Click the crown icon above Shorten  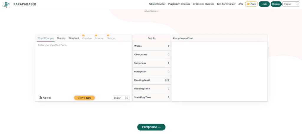coord(108,35)
